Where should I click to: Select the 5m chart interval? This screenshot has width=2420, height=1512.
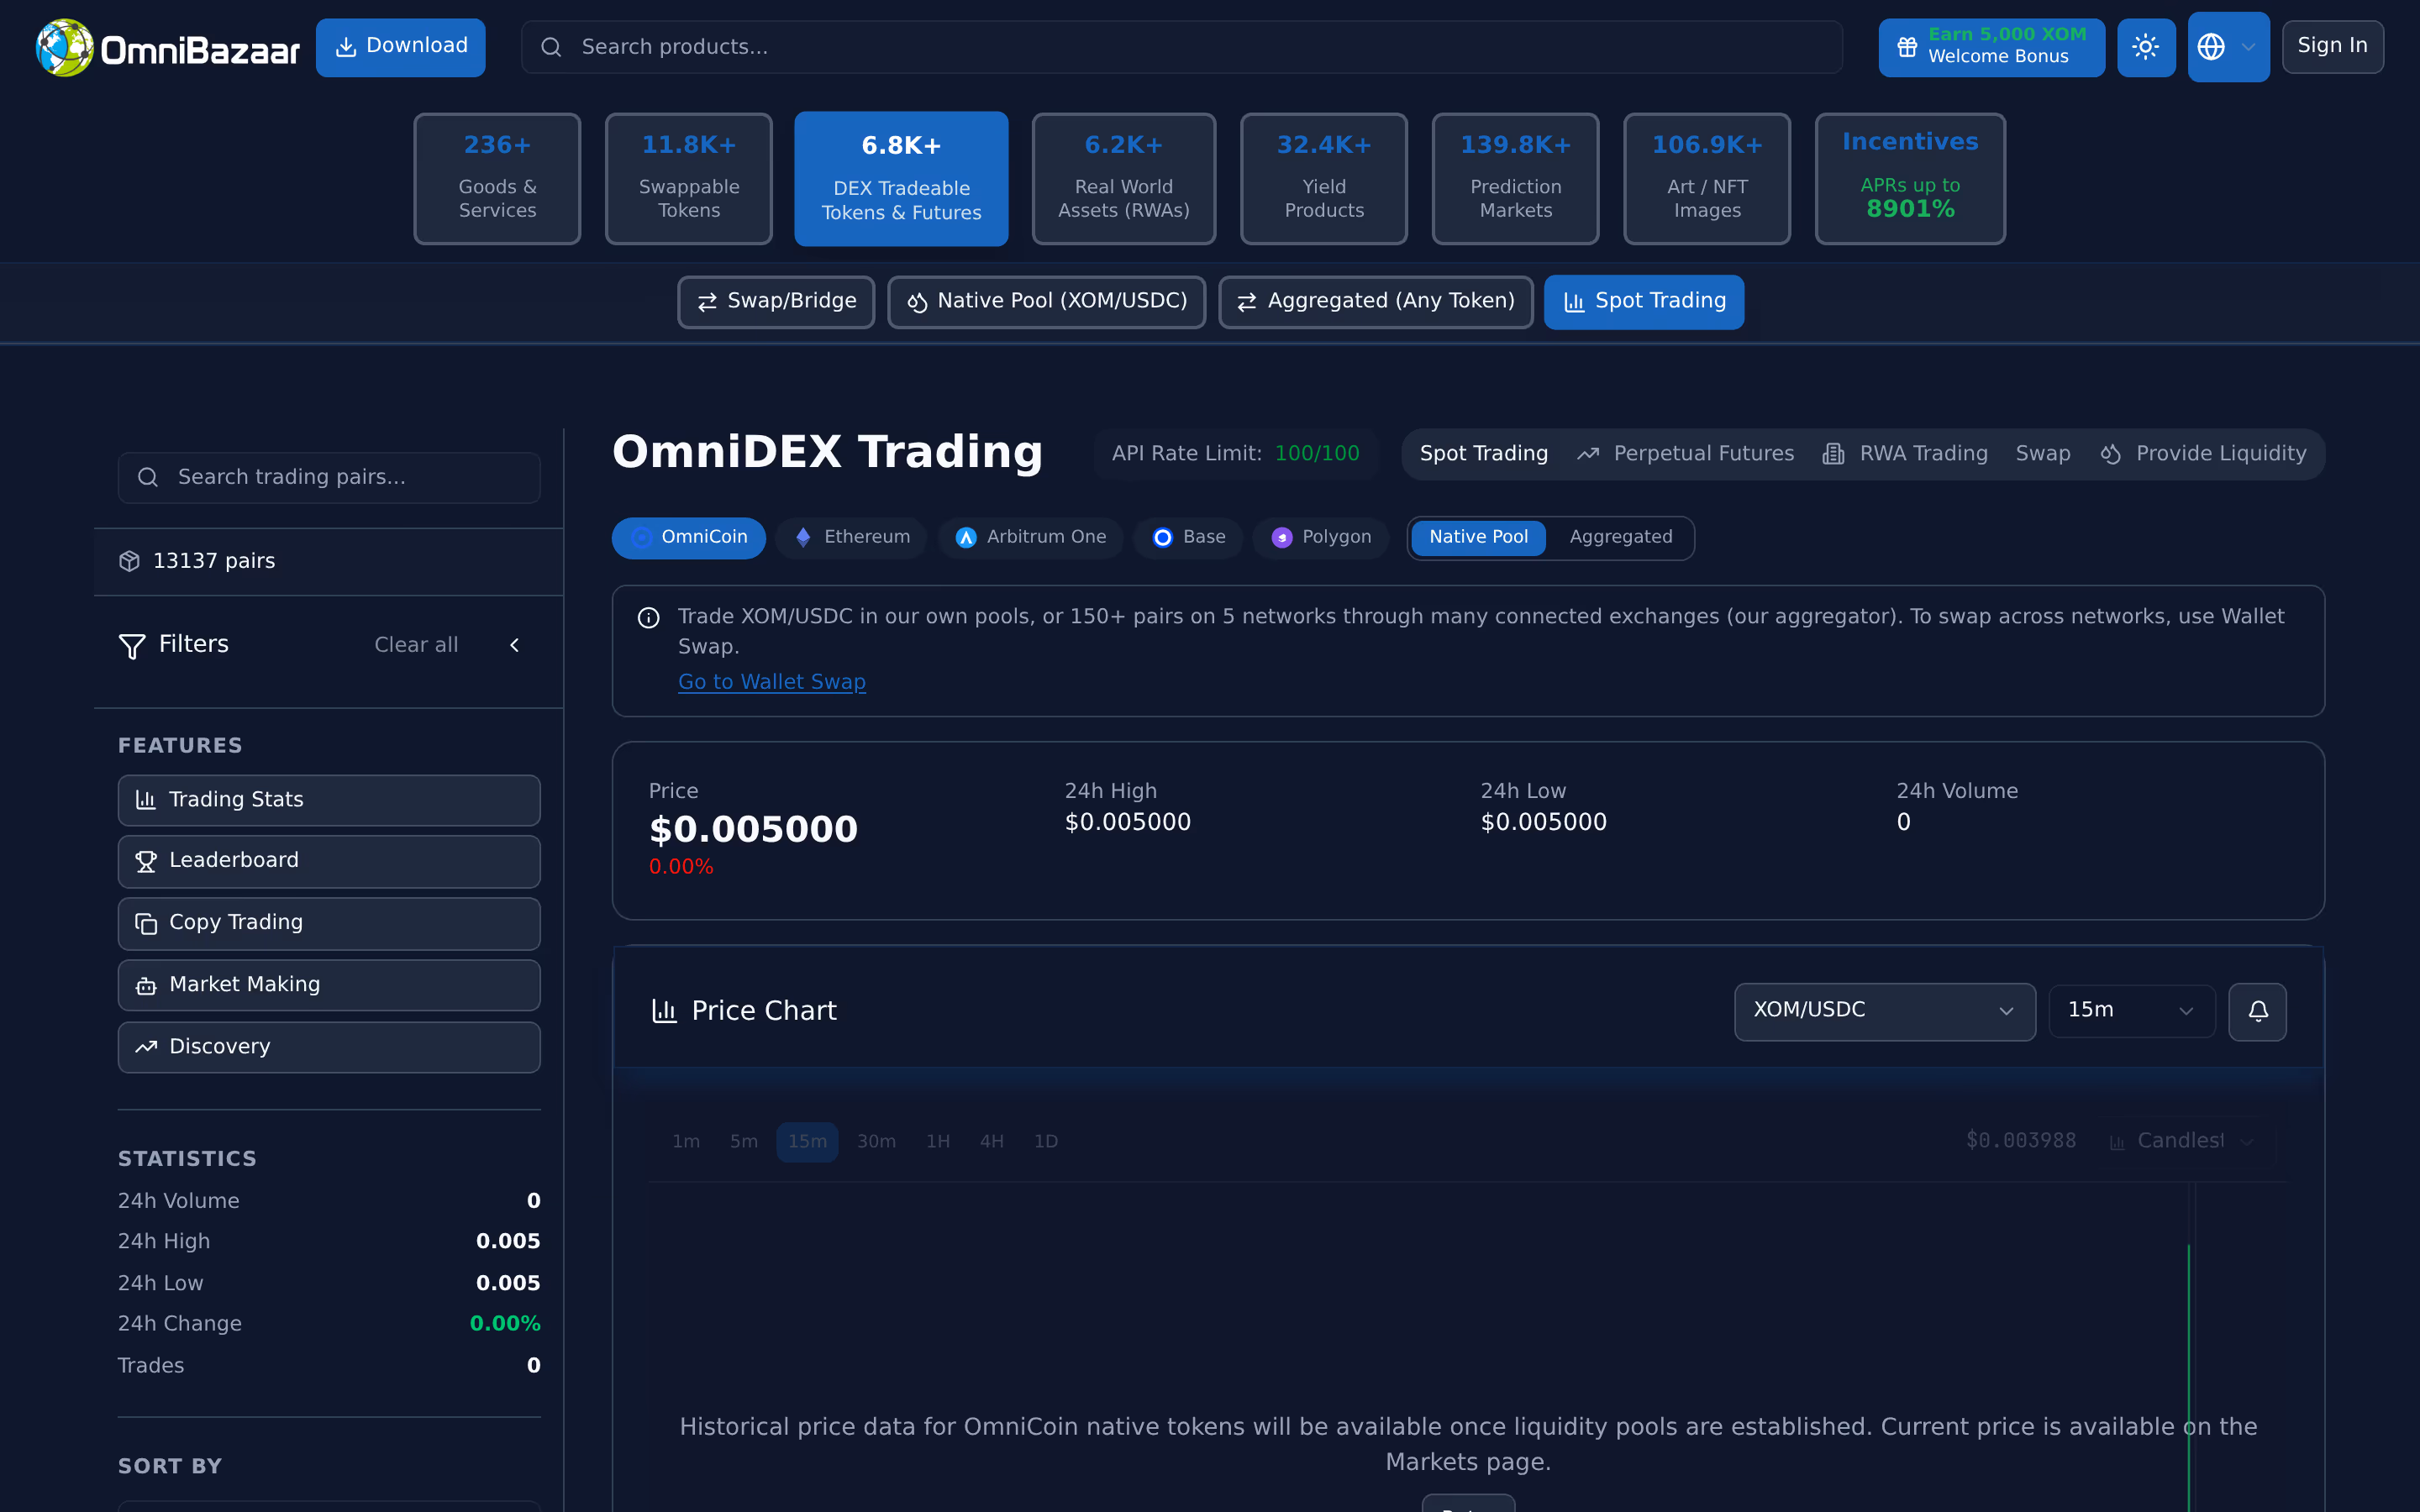point(744,1142)
